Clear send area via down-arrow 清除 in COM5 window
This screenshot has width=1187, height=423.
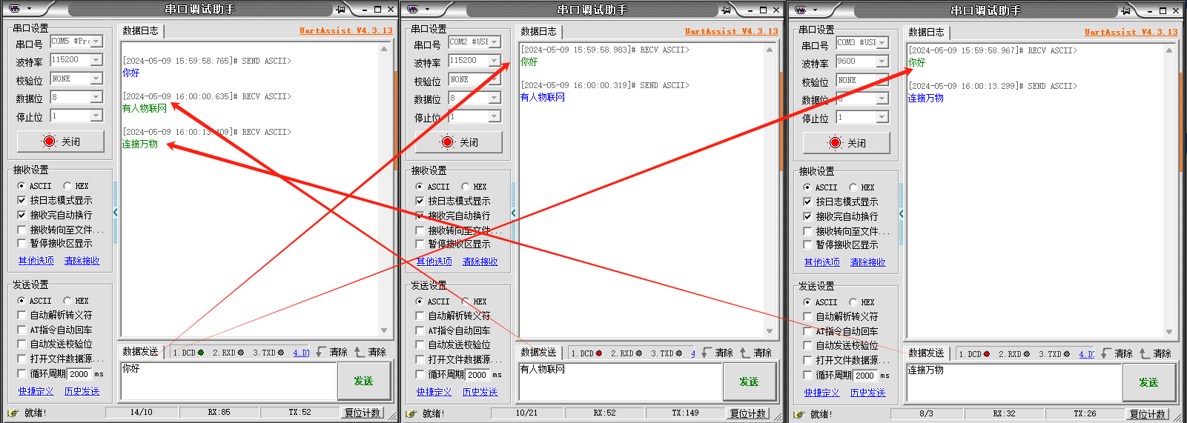coord(331,352)
